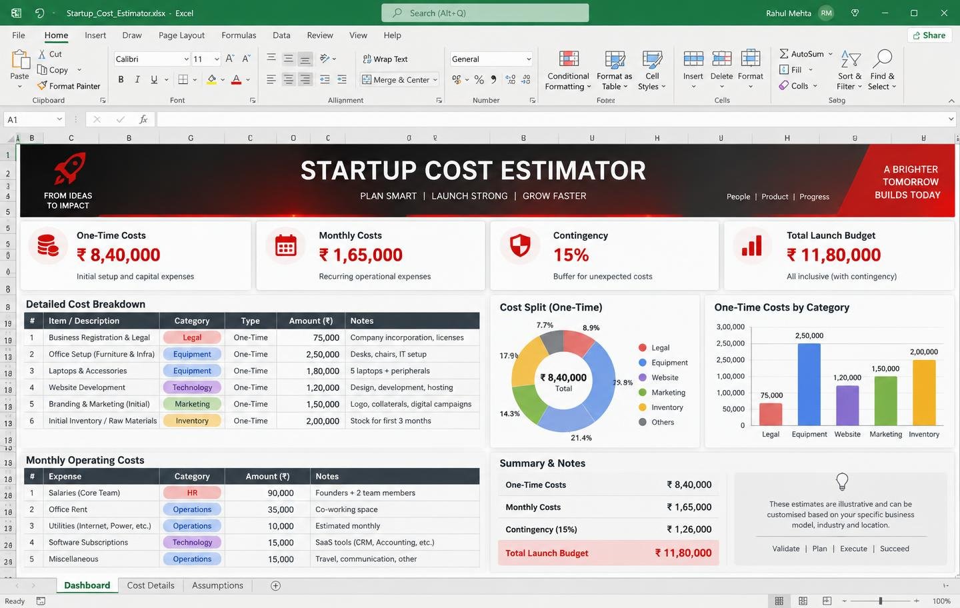Add a new sheet with plus icon
The image size is (960, 608).
click(x=275, y=585)
